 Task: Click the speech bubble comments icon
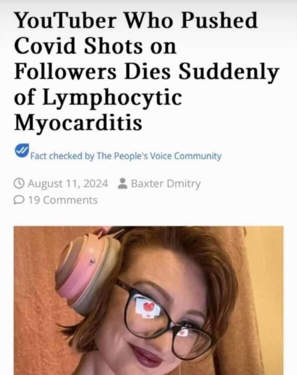pos(19,200)
